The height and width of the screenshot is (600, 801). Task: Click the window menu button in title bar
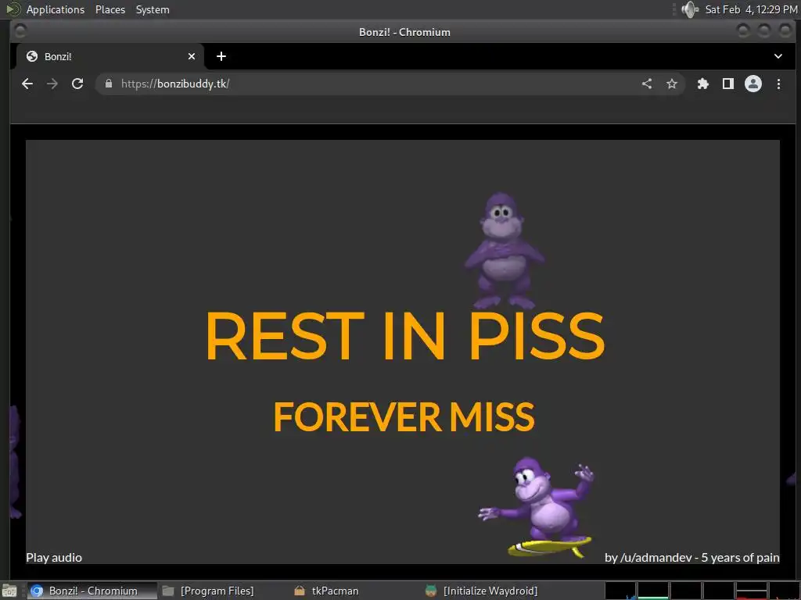point(20,31)
